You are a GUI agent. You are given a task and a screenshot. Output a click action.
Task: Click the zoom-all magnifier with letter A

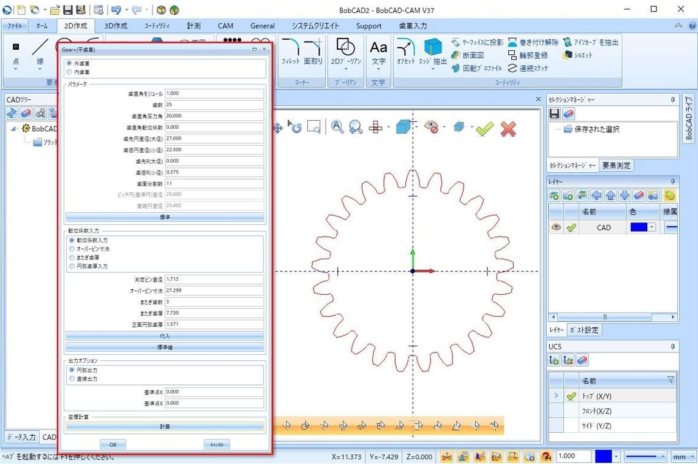pyautogui.click(x=337, y=127)
